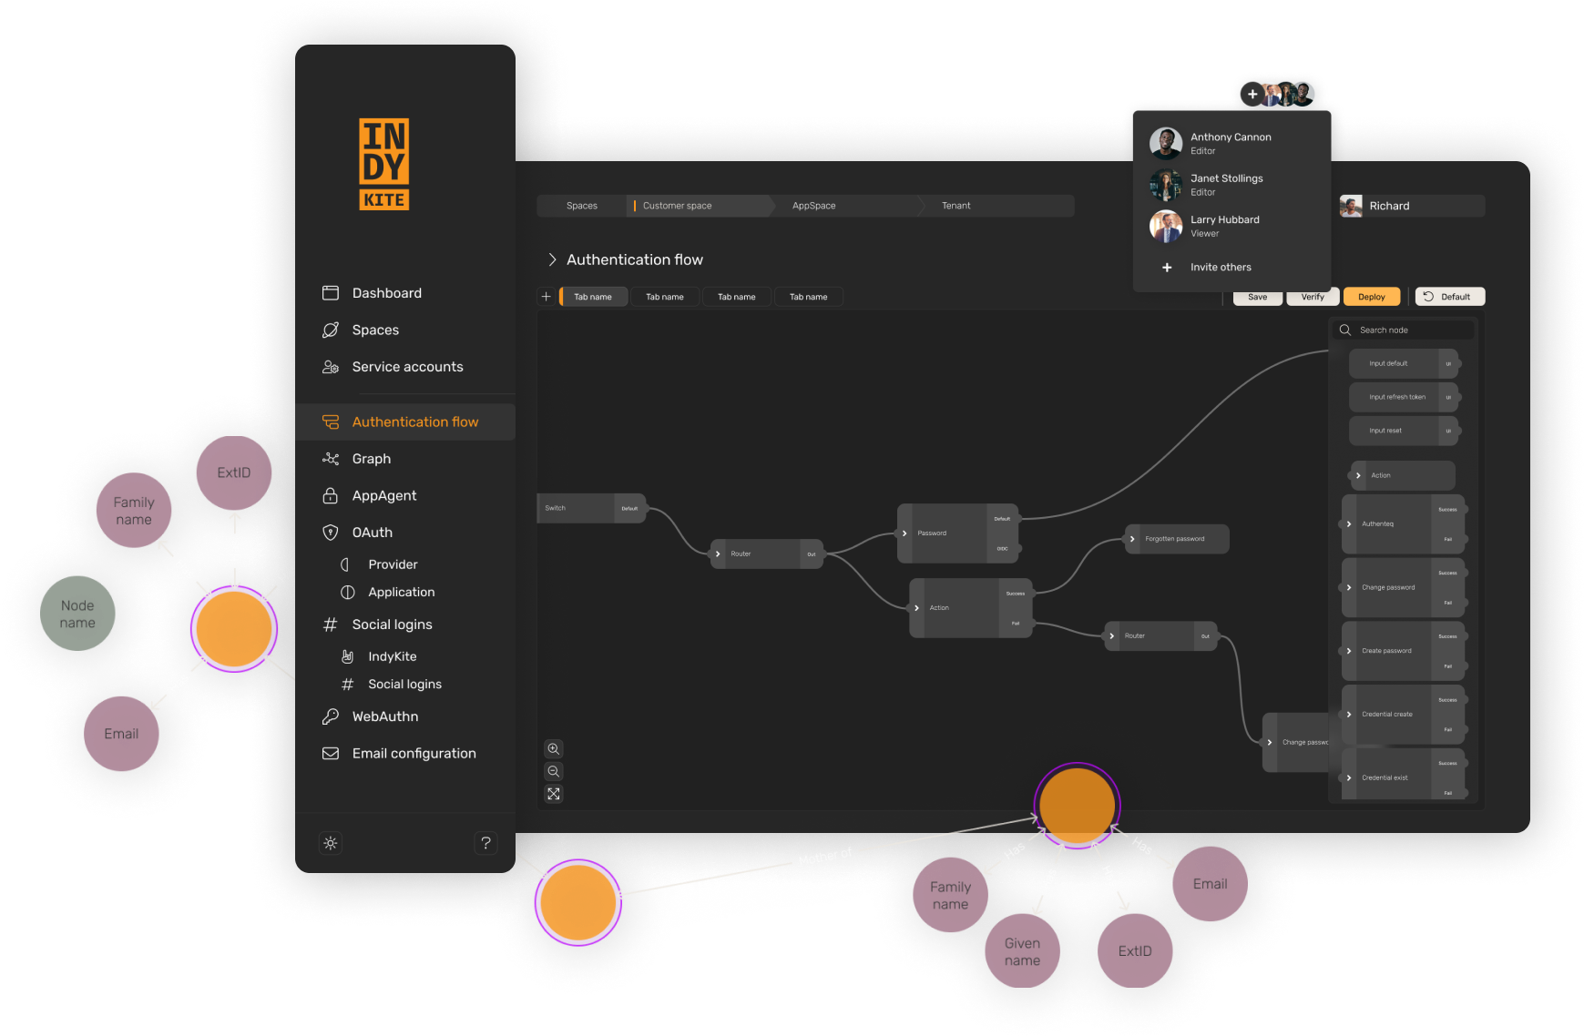Expand the Change password chevron in the node palette

click(1349, 587)
